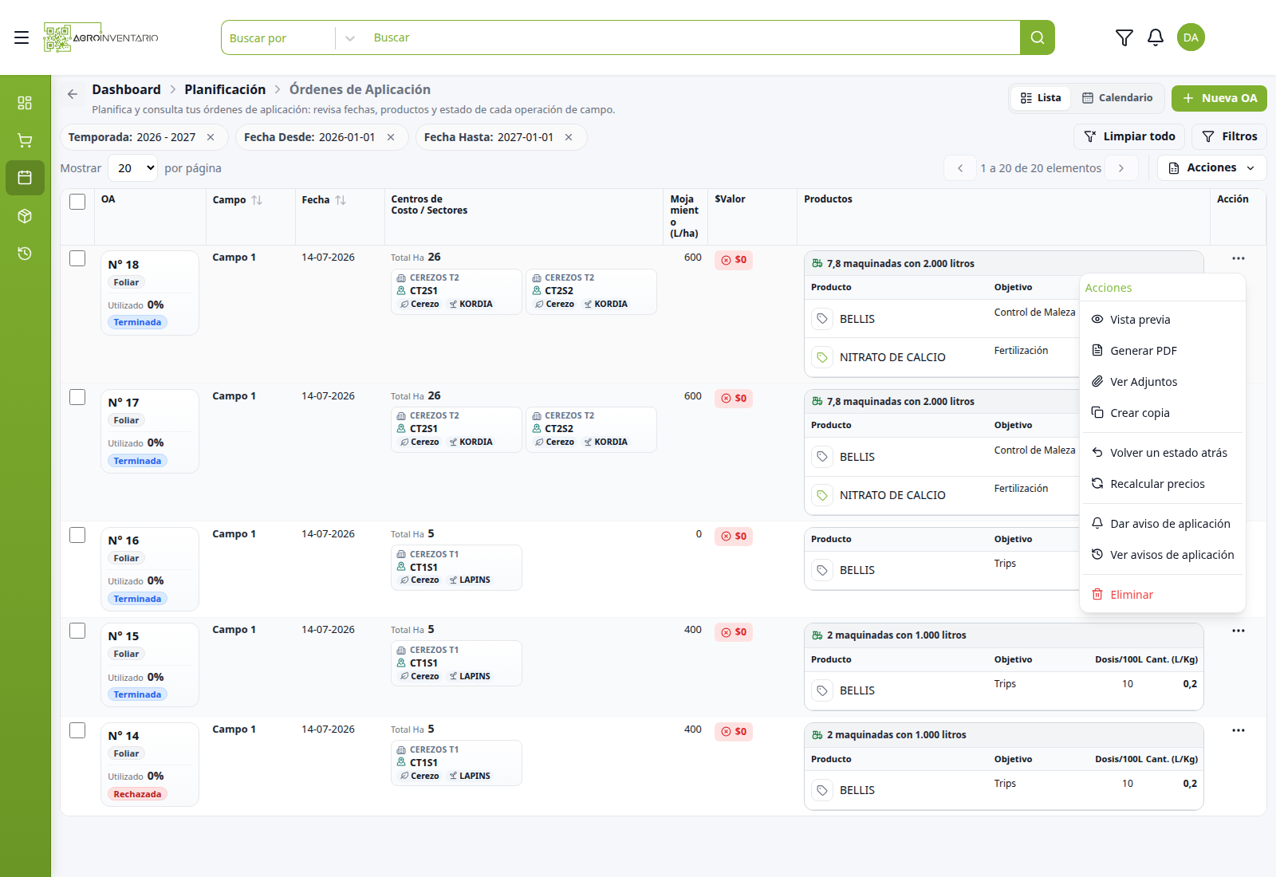Viewport: 1276px width, 877px height.
Task: Select Eliminar in the actions menu
Action: pos(1163,595)
